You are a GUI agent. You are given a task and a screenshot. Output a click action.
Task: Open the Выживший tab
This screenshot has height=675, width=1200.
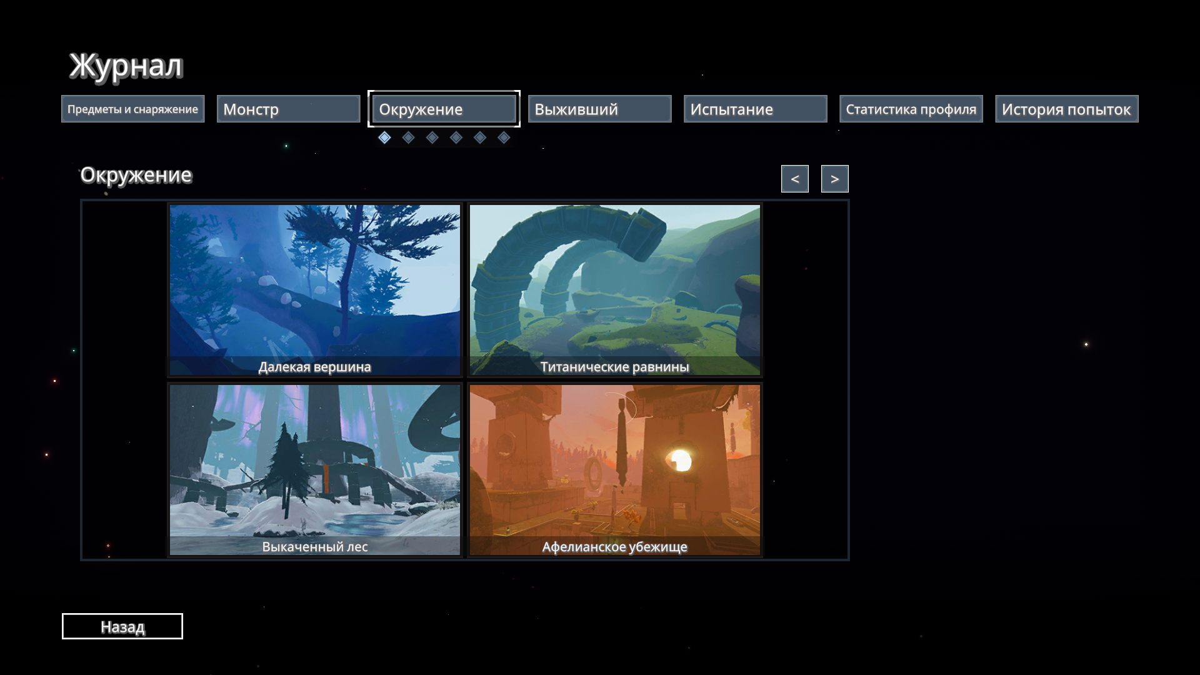(x=599, y=109)
